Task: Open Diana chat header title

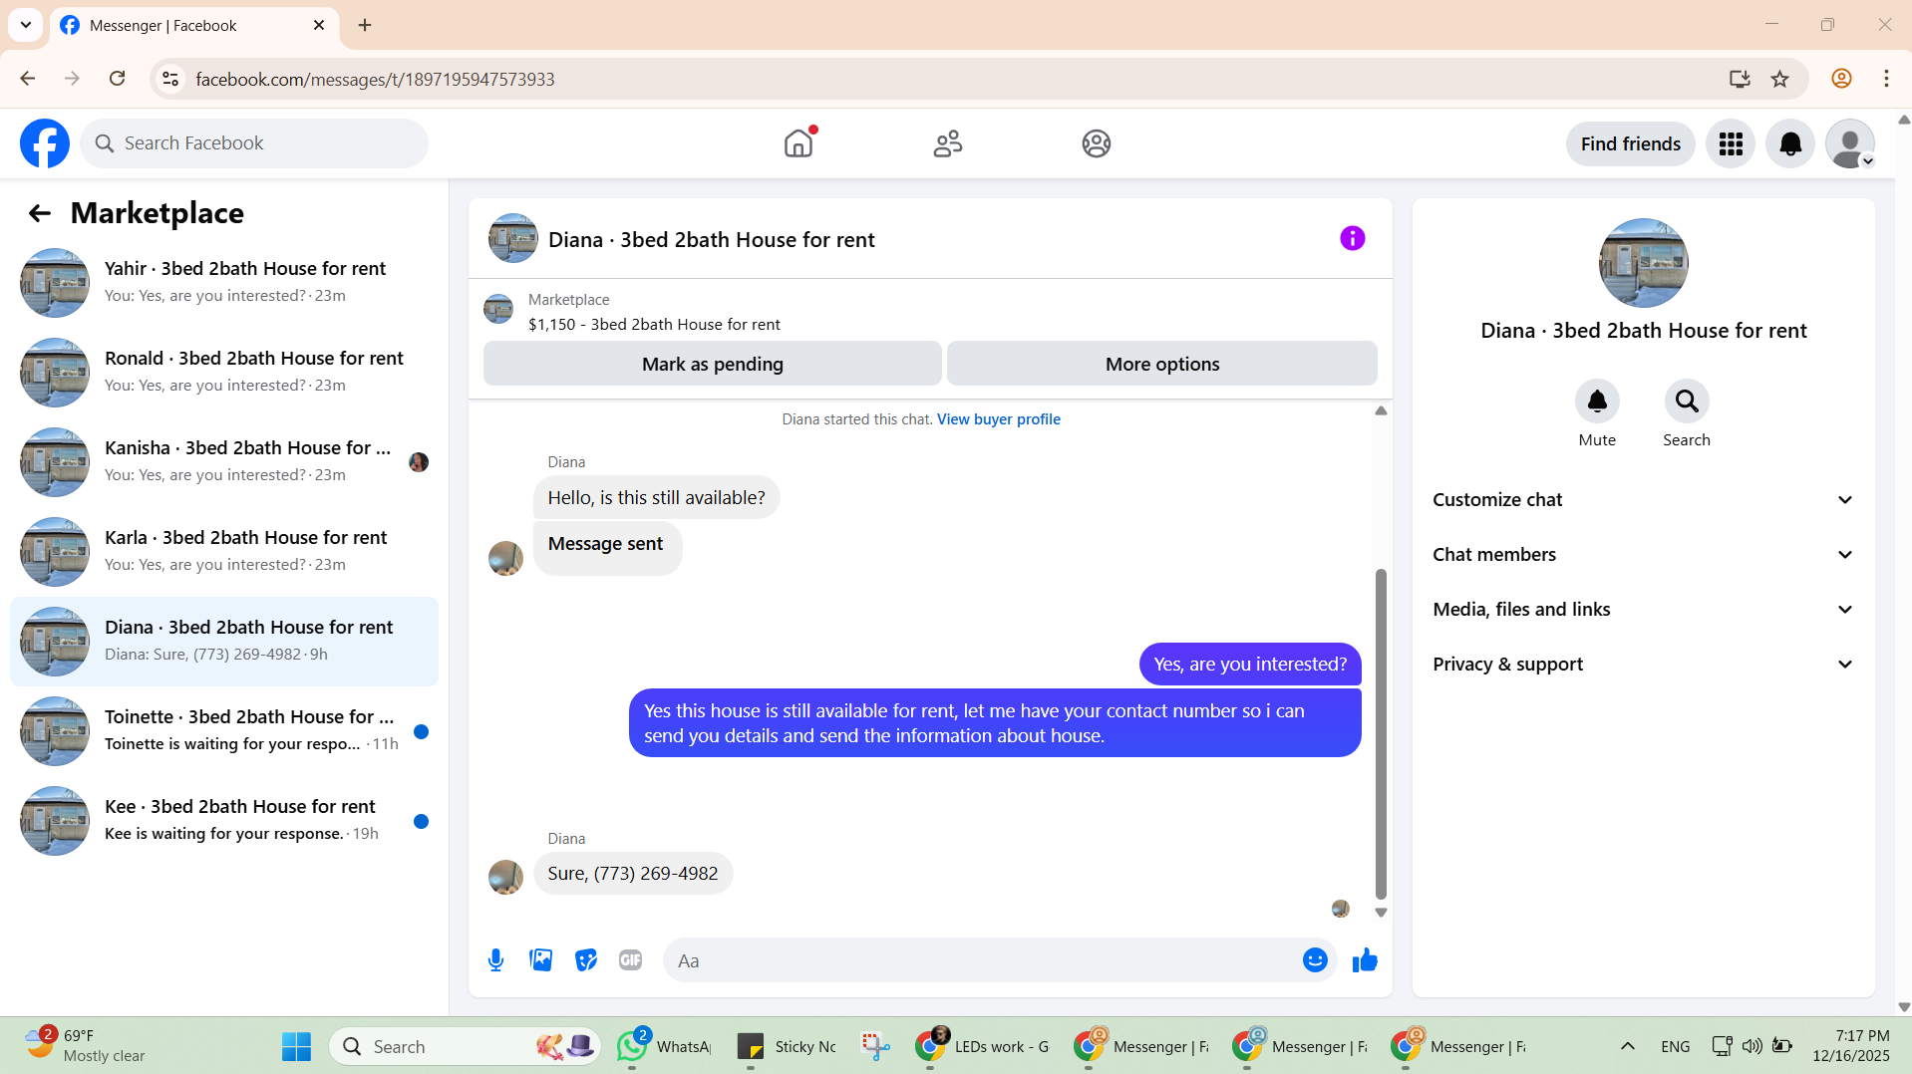Action: (711, 240)
